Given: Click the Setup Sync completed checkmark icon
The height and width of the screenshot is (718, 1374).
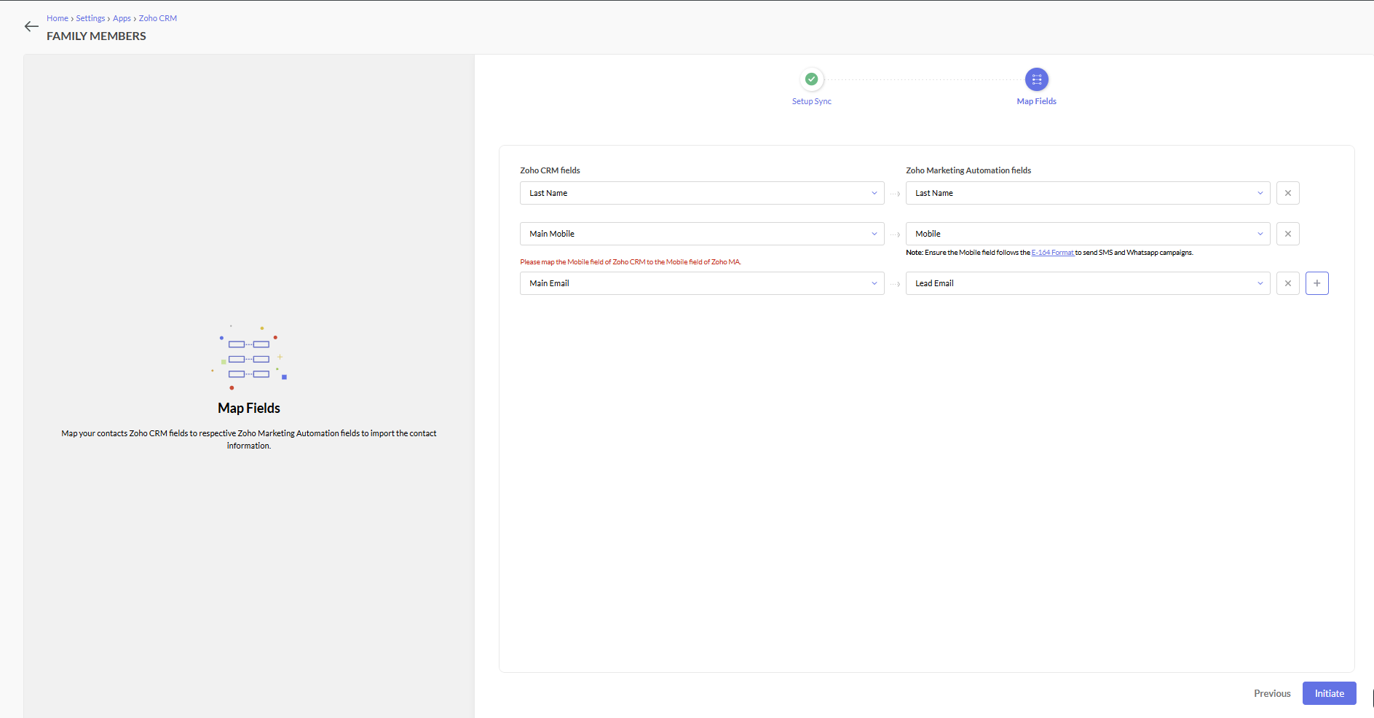Looking at the screenshot, I should tap(811, 79).
